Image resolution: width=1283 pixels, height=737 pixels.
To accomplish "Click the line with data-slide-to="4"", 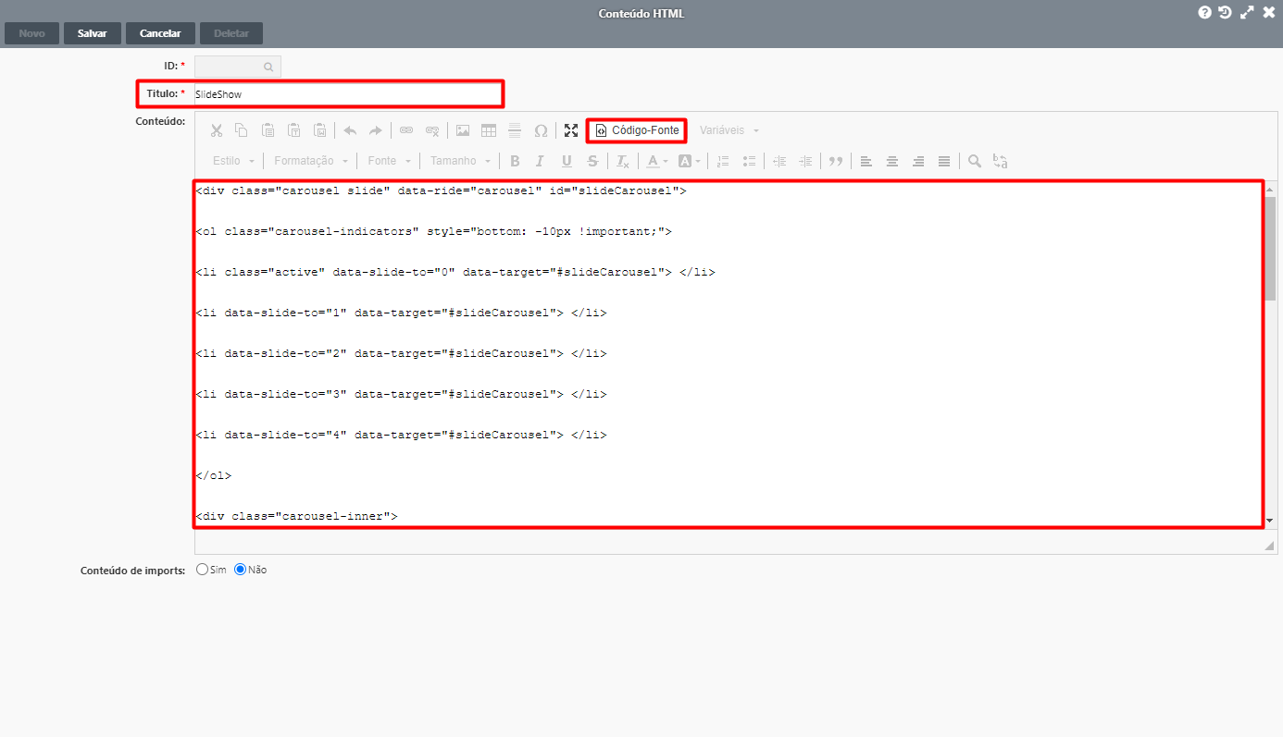I will (x=401, y=435).
